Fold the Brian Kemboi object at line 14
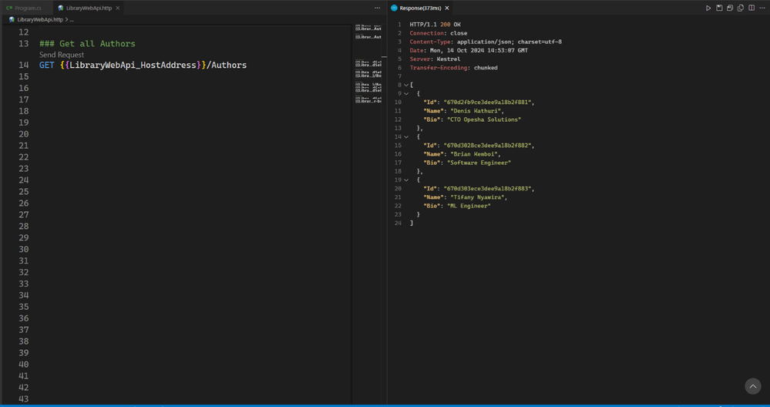 406,136
